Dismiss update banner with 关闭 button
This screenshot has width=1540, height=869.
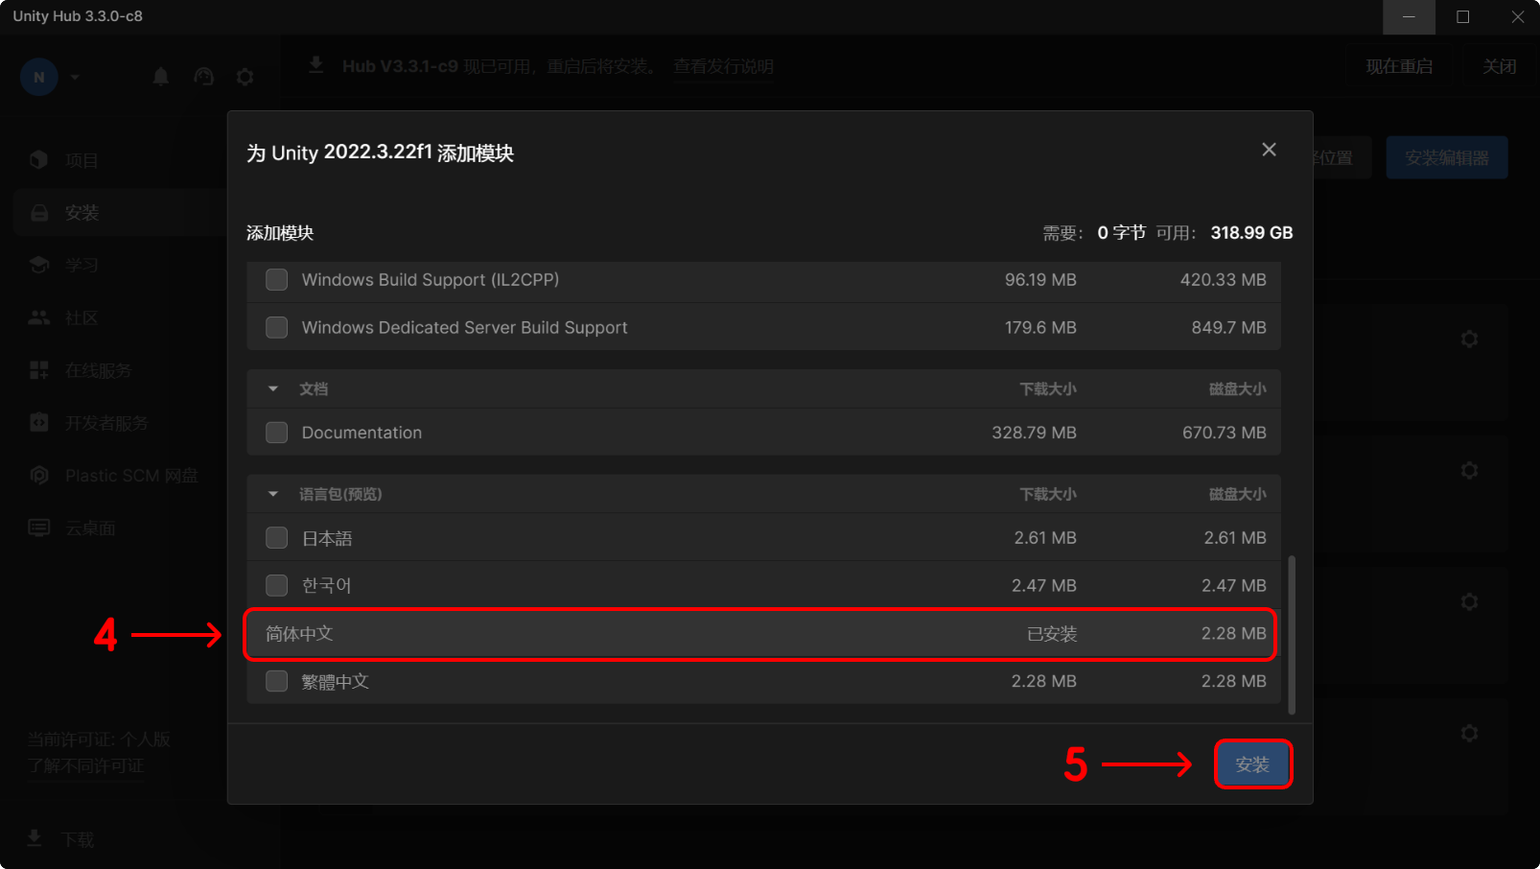tap(1499, 66)
